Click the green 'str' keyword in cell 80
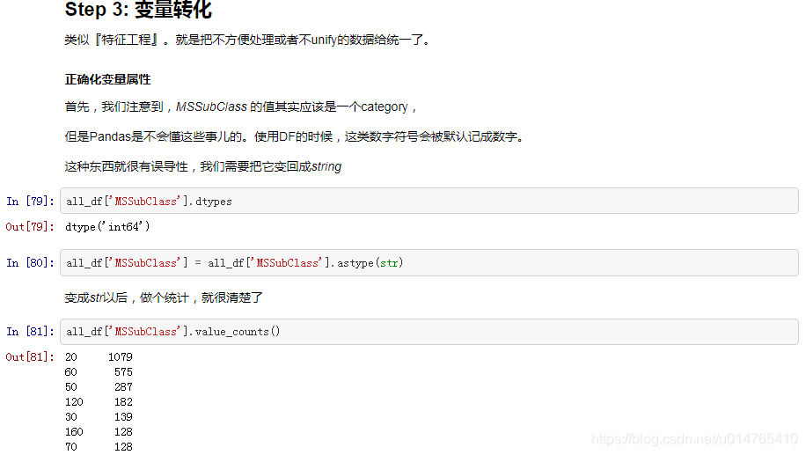The width and height of the screenshot is (806, 455). click(x=389, y=263)
